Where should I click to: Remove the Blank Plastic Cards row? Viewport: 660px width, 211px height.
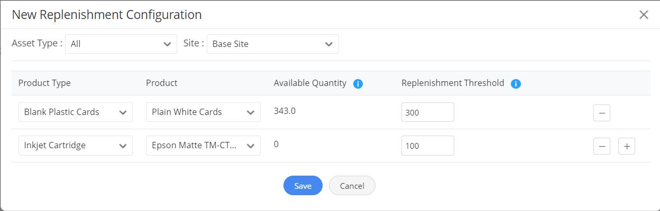click(602, 112)
